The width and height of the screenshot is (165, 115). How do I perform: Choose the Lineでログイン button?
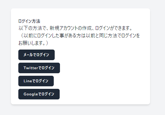36,81
